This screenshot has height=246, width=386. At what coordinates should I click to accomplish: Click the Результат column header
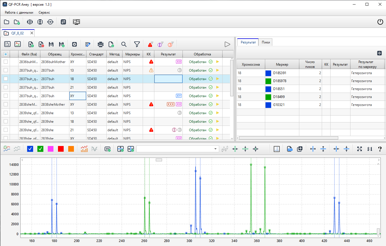pos(168,54)
